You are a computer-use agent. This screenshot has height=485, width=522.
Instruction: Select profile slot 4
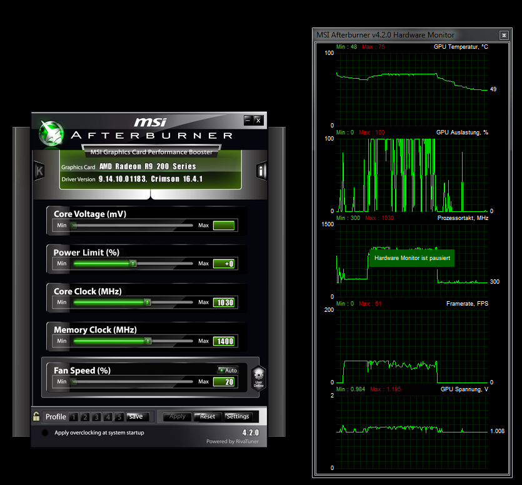(x=108, y=417)
